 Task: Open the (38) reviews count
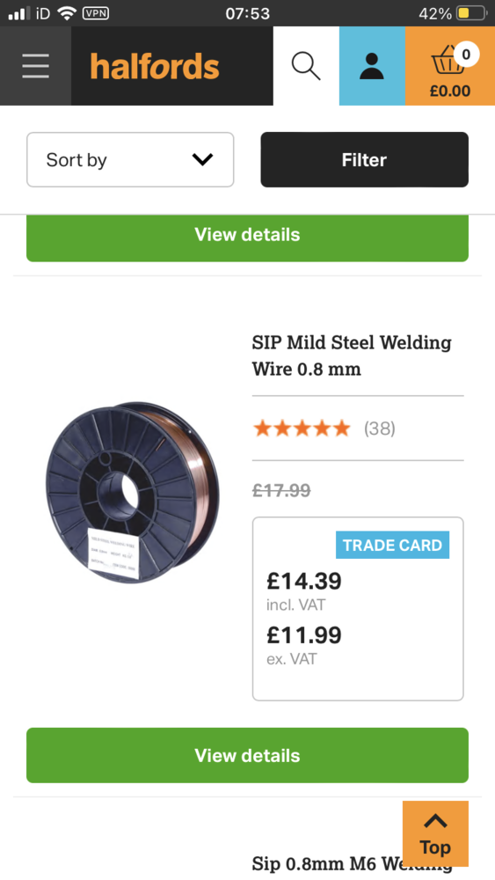(x=380, y=429)
